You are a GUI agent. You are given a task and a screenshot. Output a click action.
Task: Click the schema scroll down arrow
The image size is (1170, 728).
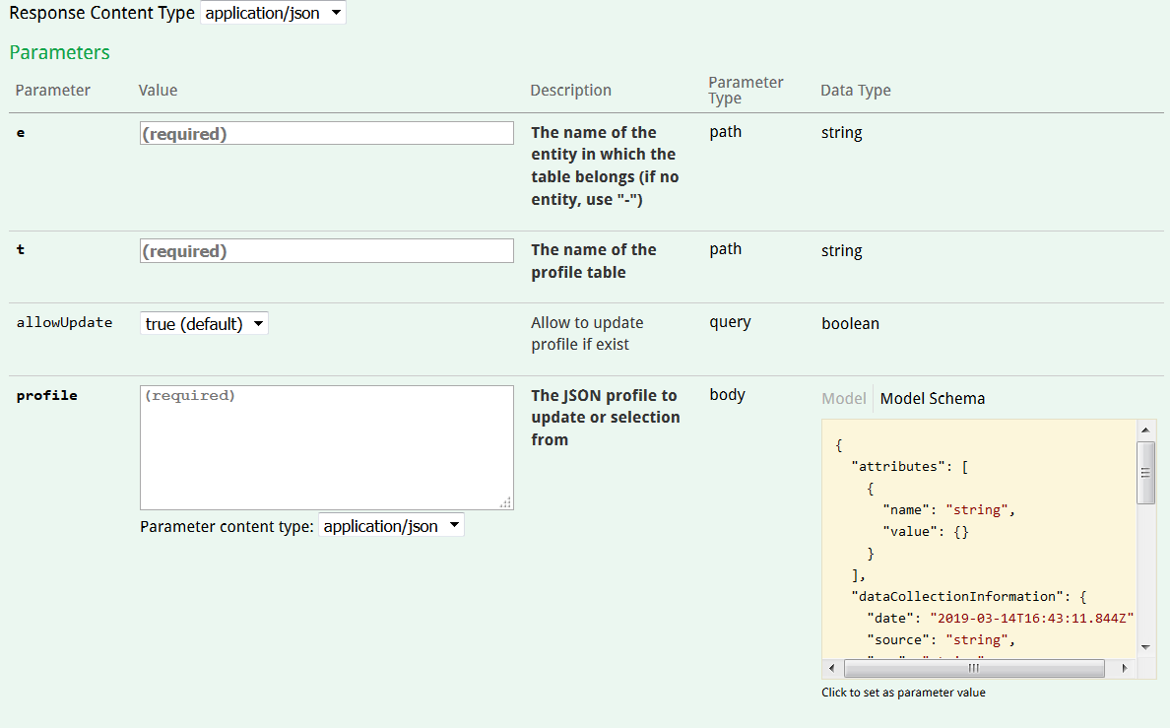click(x=1145, y=646)
